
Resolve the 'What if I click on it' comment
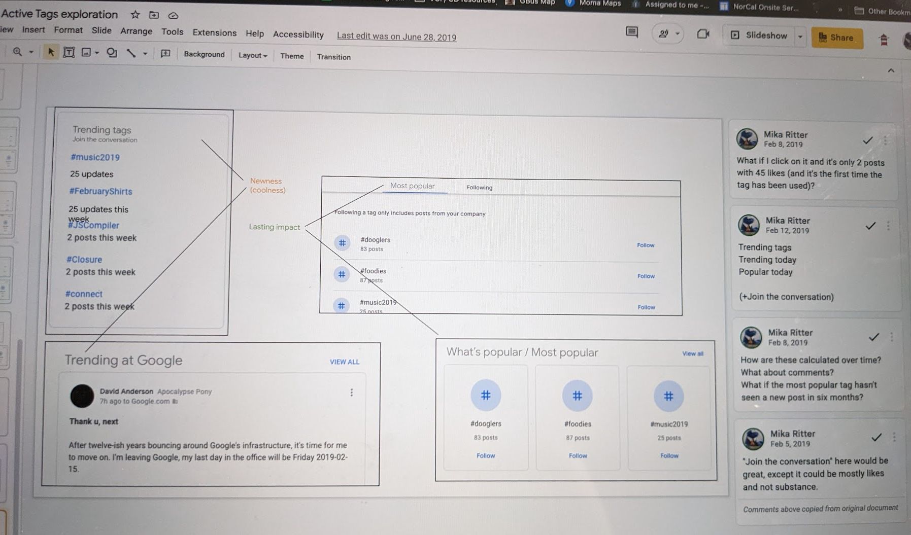click(868, 140)
